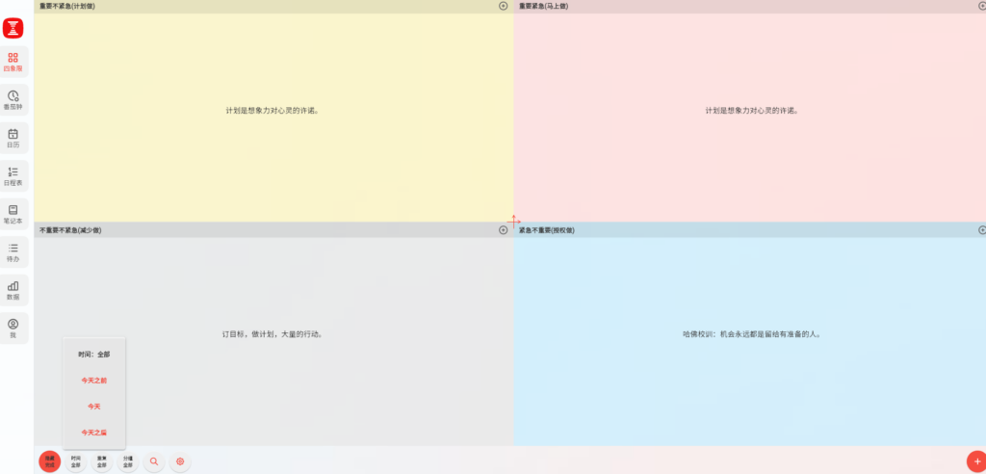Select 今天 in the time menu
Screen dimensions: 986x474
click(94, 407)
